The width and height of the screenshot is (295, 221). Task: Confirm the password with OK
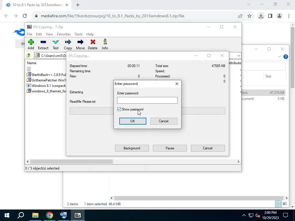[133, 121]
